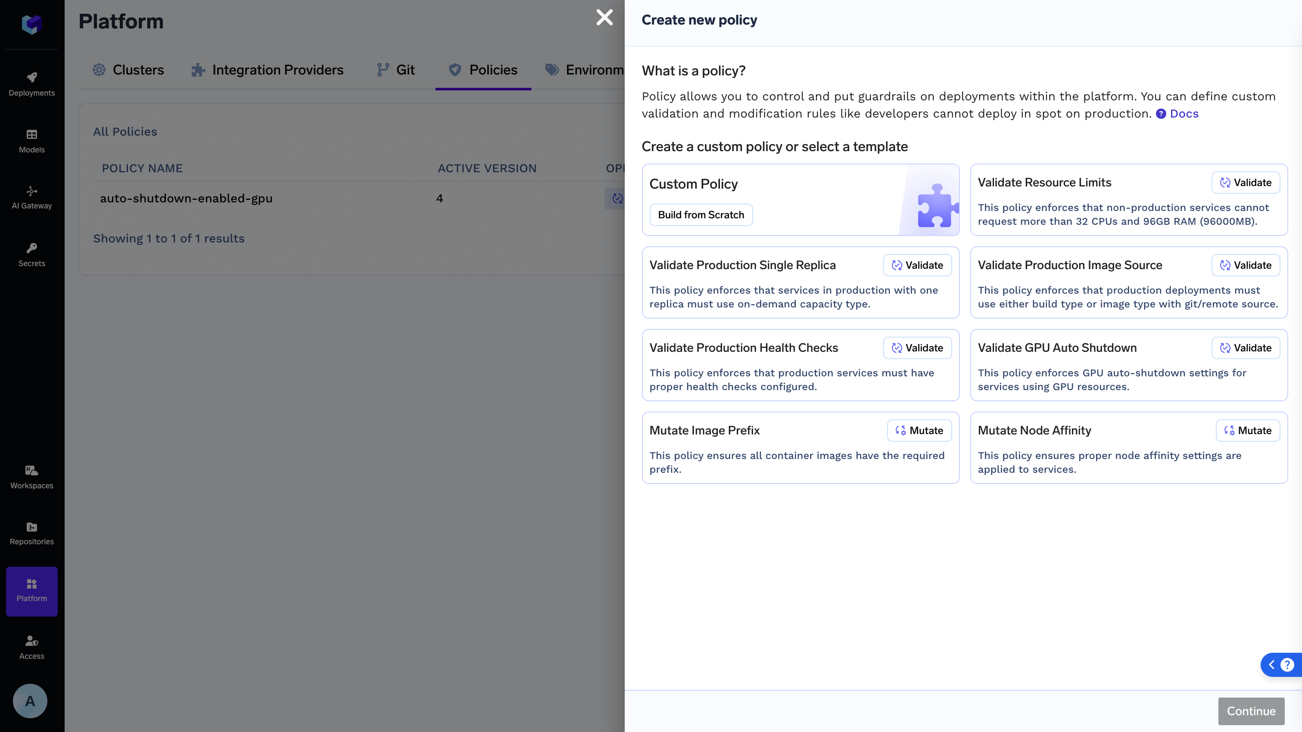Select the Mutate Node Affinity template
Screen dimensions: 1302x732
coord(1129,447)
